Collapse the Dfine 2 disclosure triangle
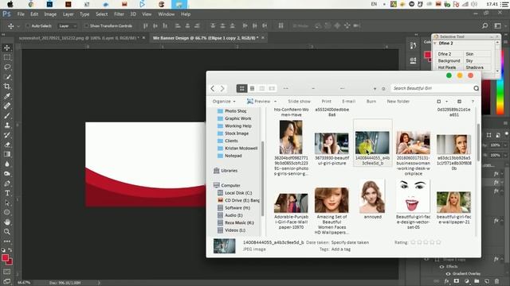Image resolution: width=510 pixels, height=286 pixels. pyautogui.click(x=435, y=43)
